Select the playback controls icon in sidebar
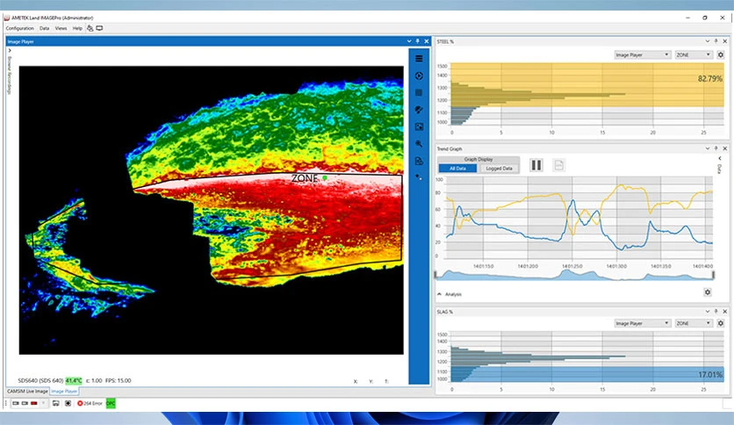This screenshot has height=425, width=734. tap(419, 76)
